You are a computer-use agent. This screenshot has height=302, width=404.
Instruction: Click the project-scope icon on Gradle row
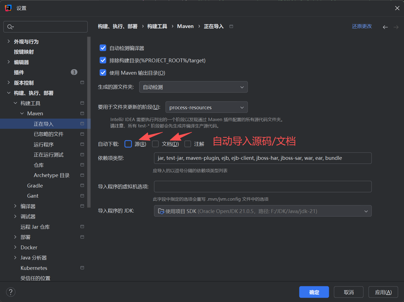coord(82,185)
